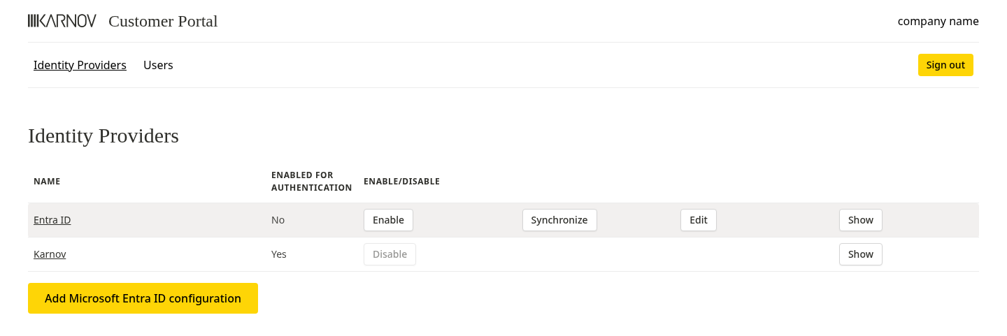Open the Karnov provider link
Viewport: 1007px width, 336px height.
point(50,254)
